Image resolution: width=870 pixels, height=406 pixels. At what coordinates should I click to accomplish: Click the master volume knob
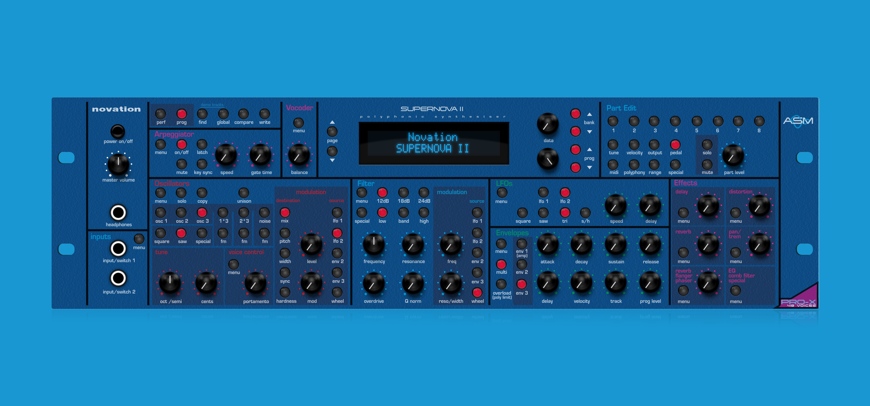point(118,164)
